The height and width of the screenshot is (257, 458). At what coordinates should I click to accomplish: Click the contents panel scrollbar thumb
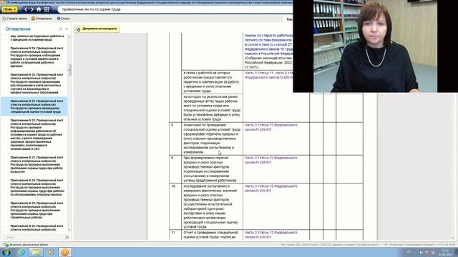tap(69, 70)
